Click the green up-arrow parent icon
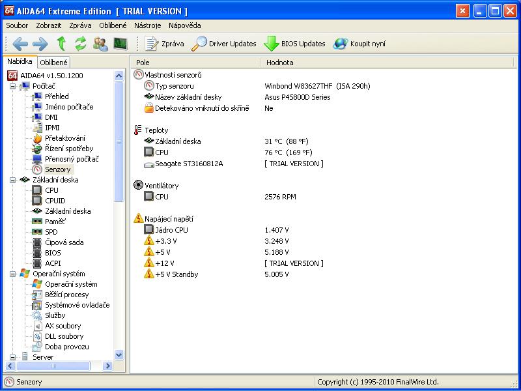 coord(61,44)
